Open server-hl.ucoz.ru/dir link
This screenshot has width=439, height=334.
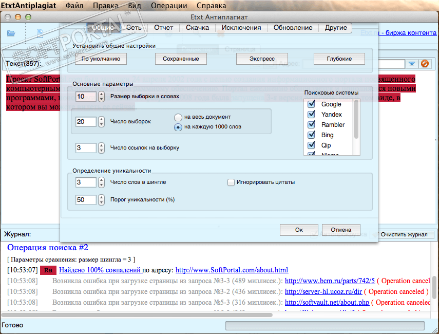[x=323, y=292]
